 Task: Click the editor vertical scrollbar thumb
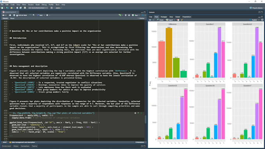pos(145,119)
